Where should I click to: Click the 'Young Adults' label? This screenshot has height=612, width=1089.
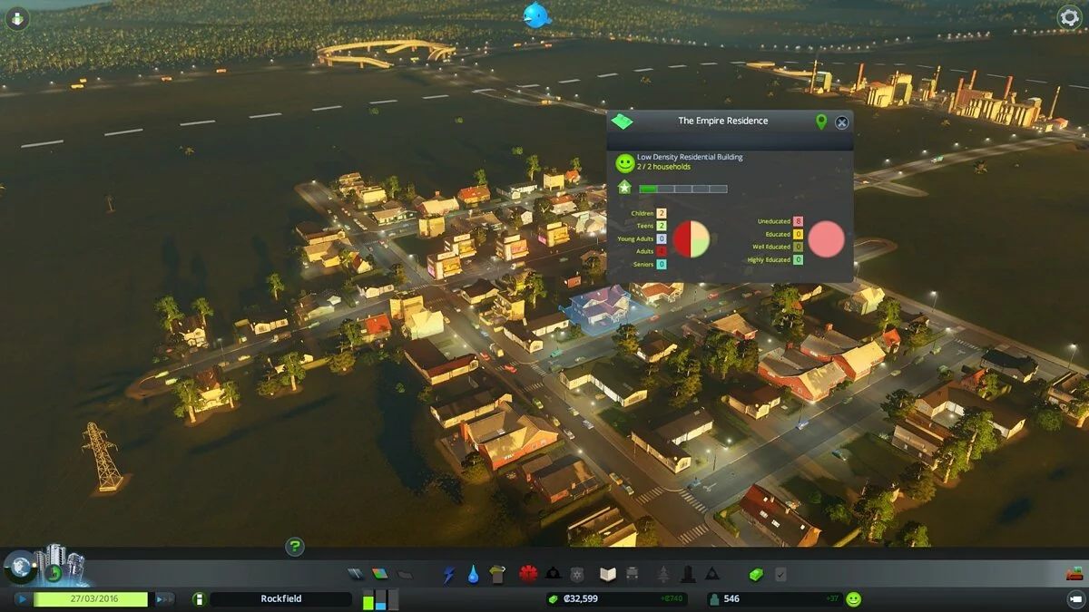coord(635,238)
